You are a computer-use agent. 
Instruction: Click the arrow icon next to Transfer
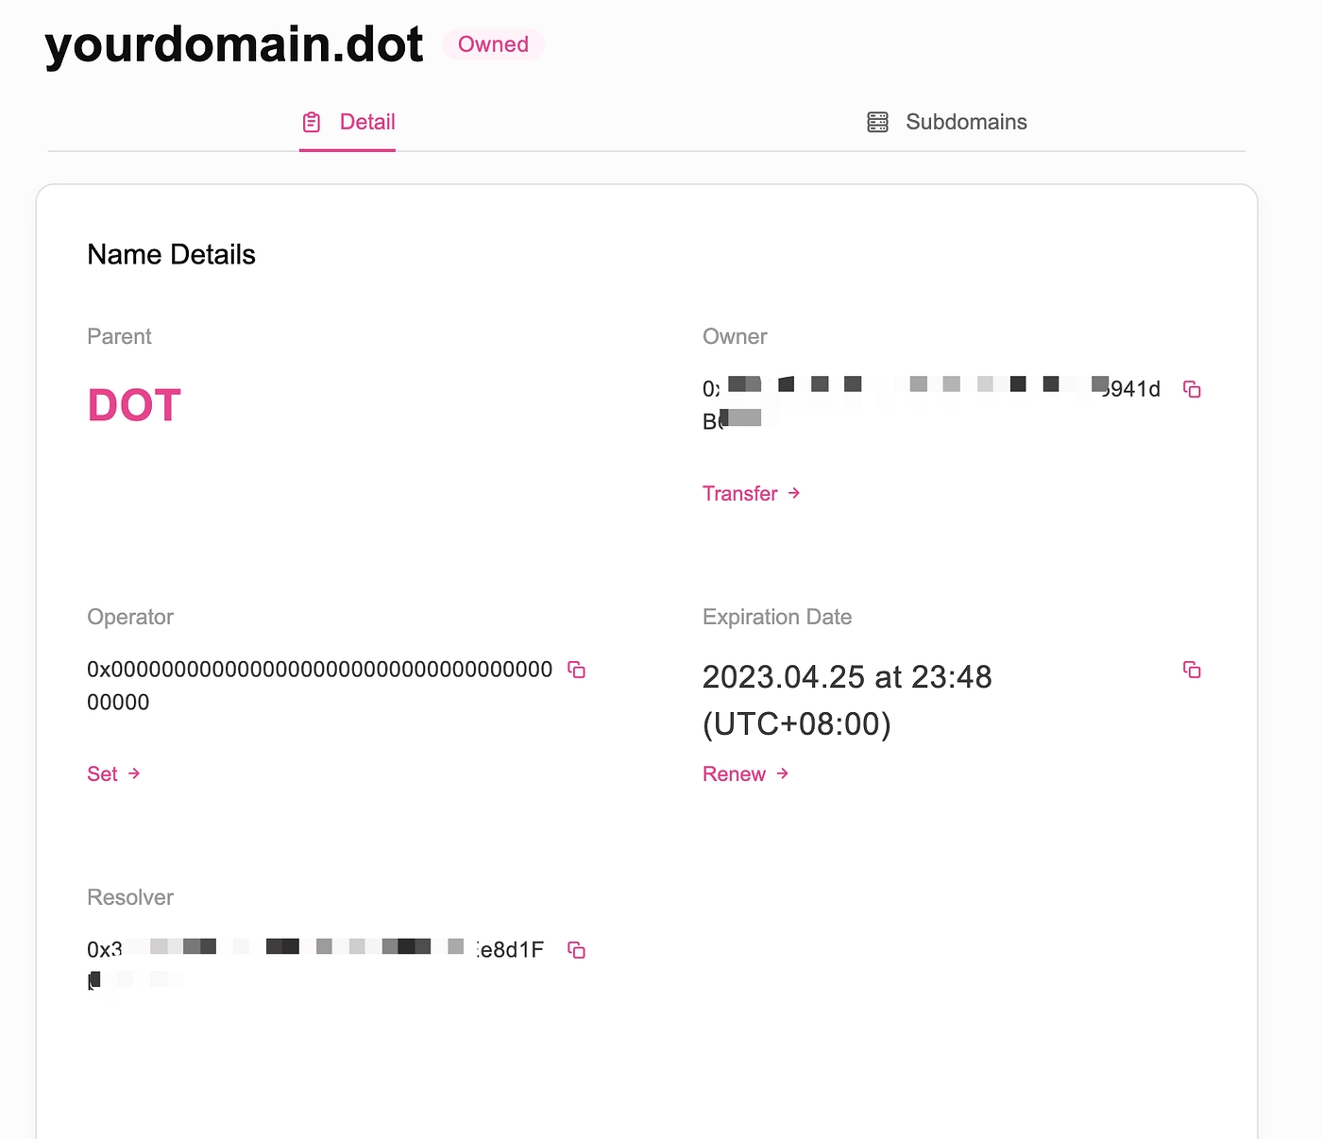coord(794,493)
